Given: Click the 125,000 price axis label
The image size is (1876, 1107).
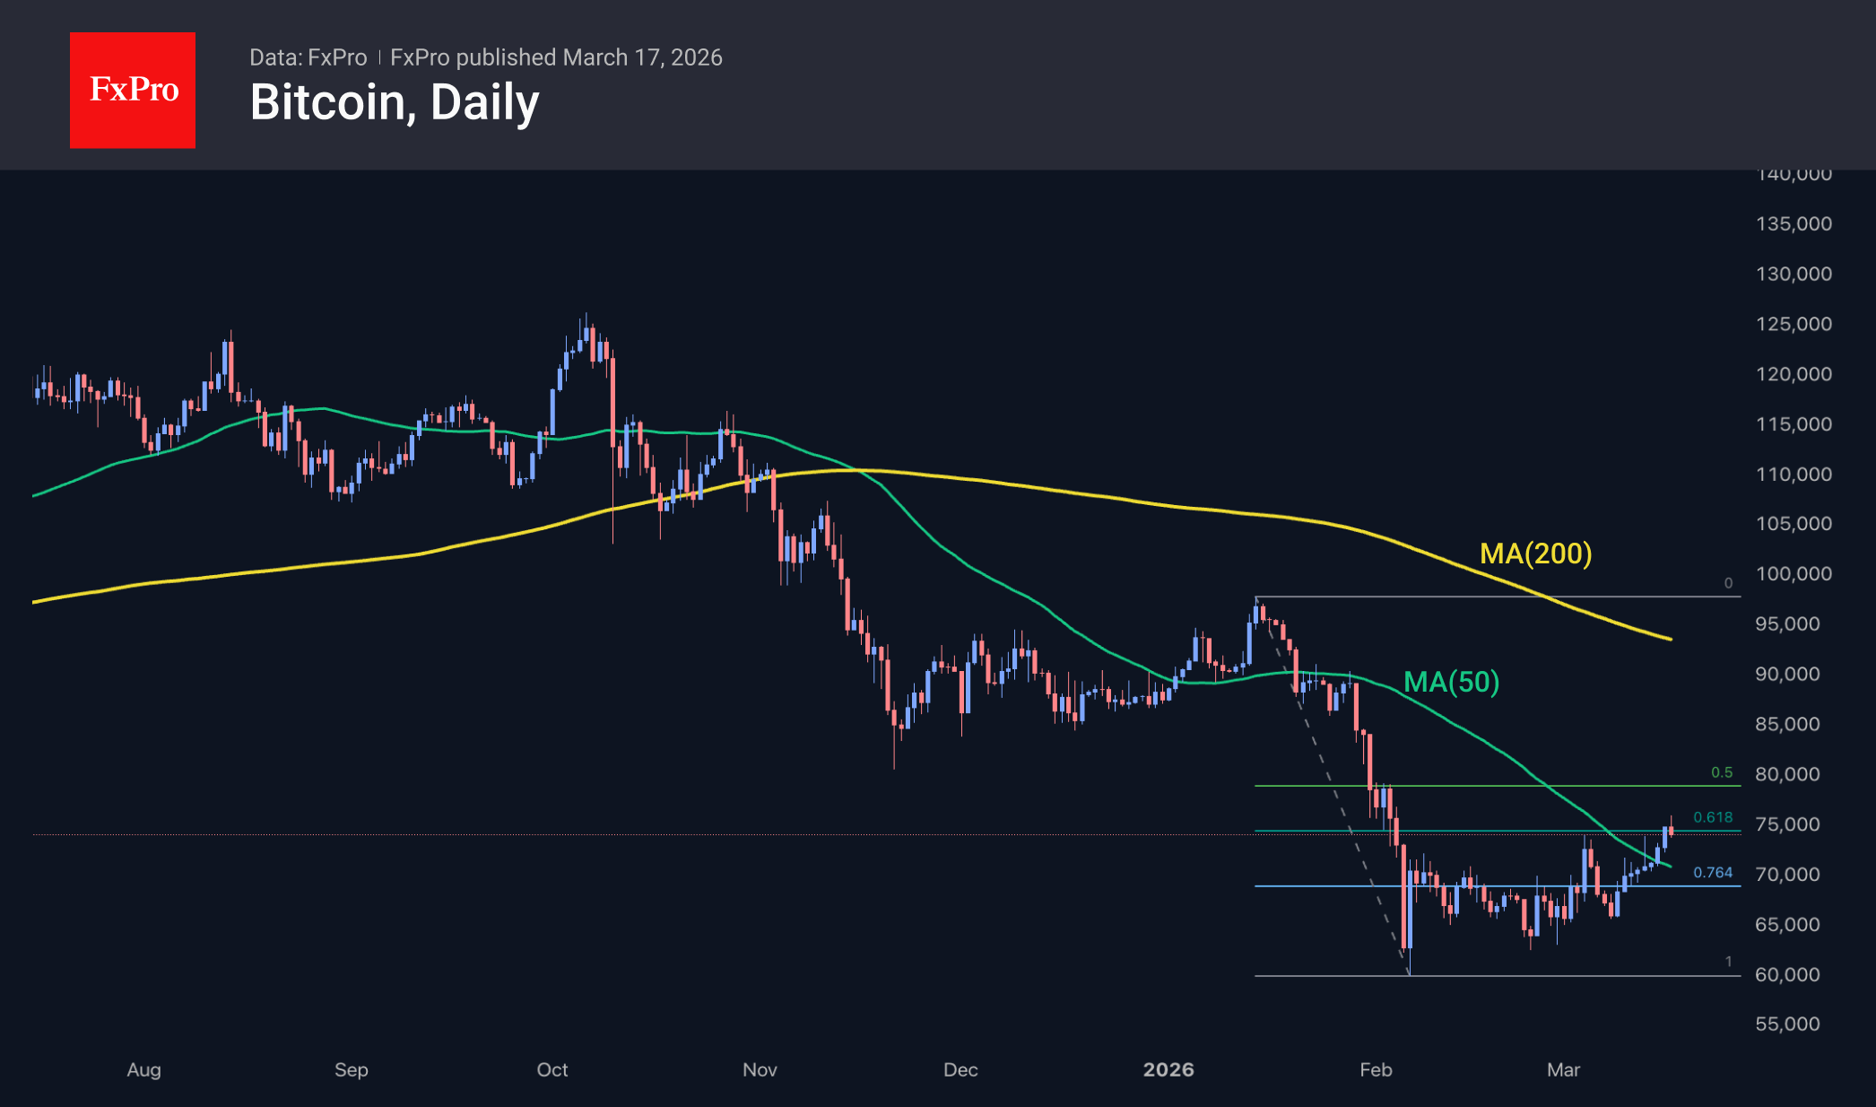Looking at the screenshot, I should pyautogui.click(x=1793, y=324).
